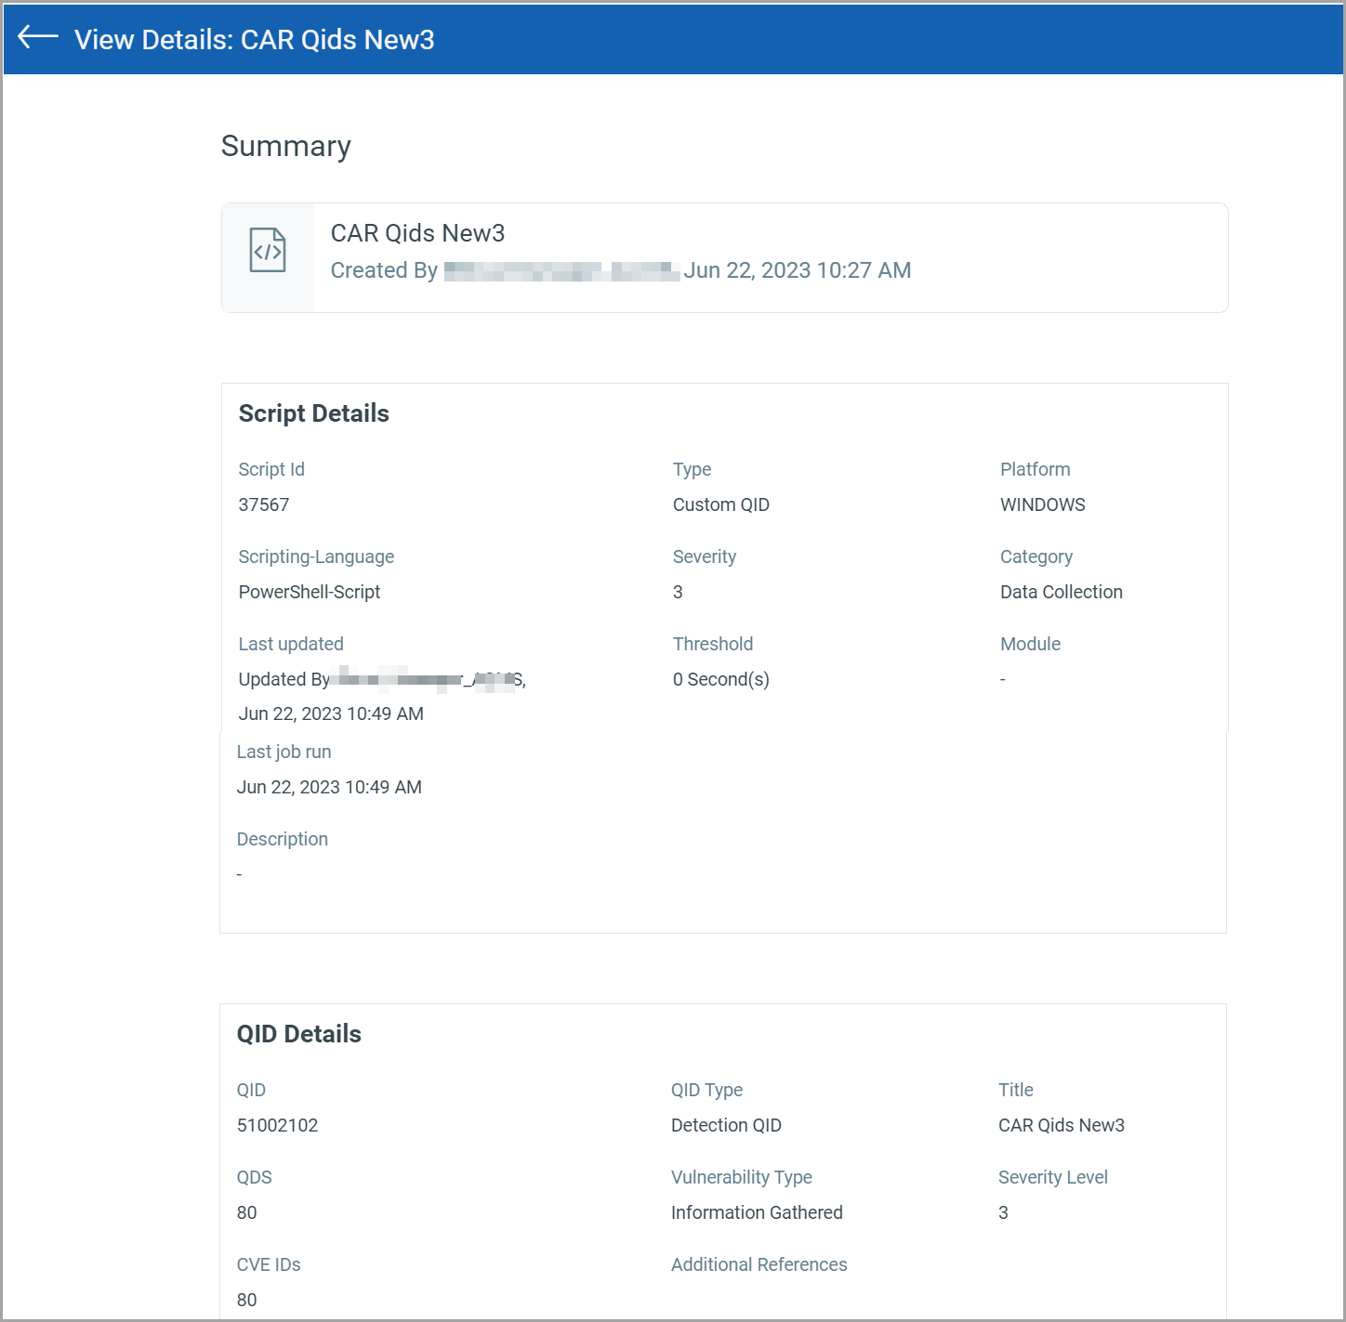Select the Script Id value 37567
1346x1322 pixels.
coord(263,504)
